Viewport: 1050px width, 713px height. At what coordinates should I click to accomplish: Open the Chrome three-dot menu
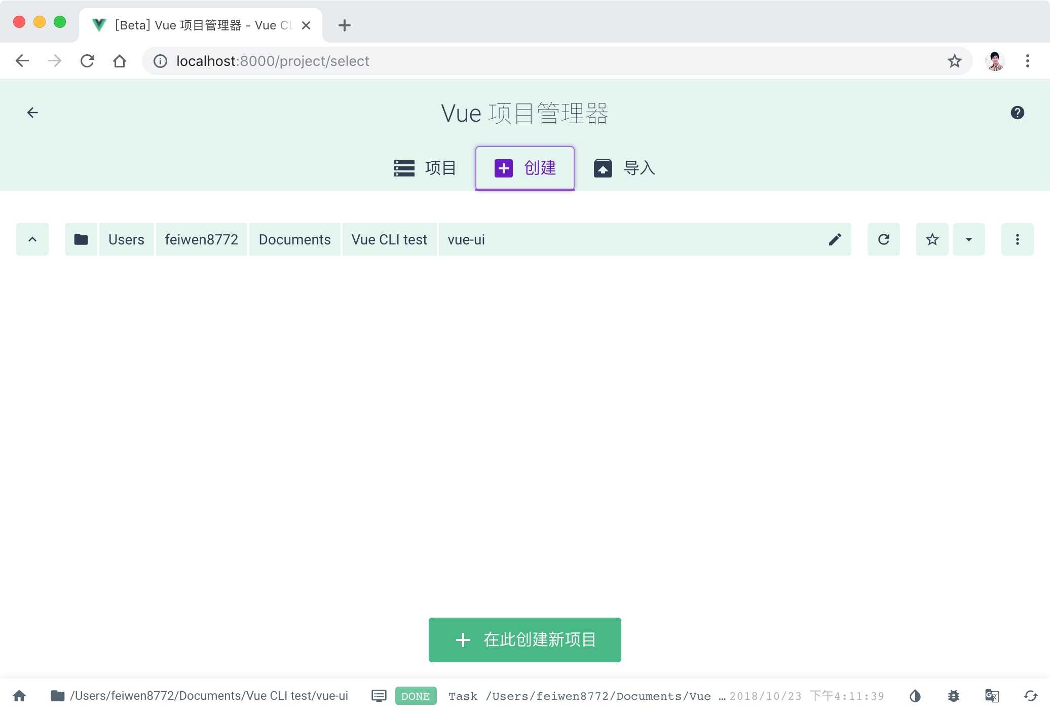[1028, 61]
